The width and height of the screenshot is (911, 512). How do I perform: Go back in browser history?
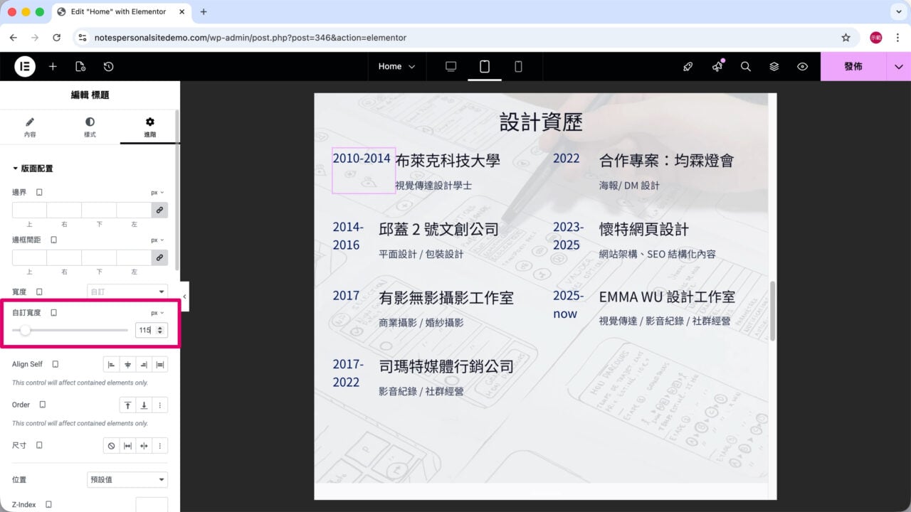click(x=13, y=38)
